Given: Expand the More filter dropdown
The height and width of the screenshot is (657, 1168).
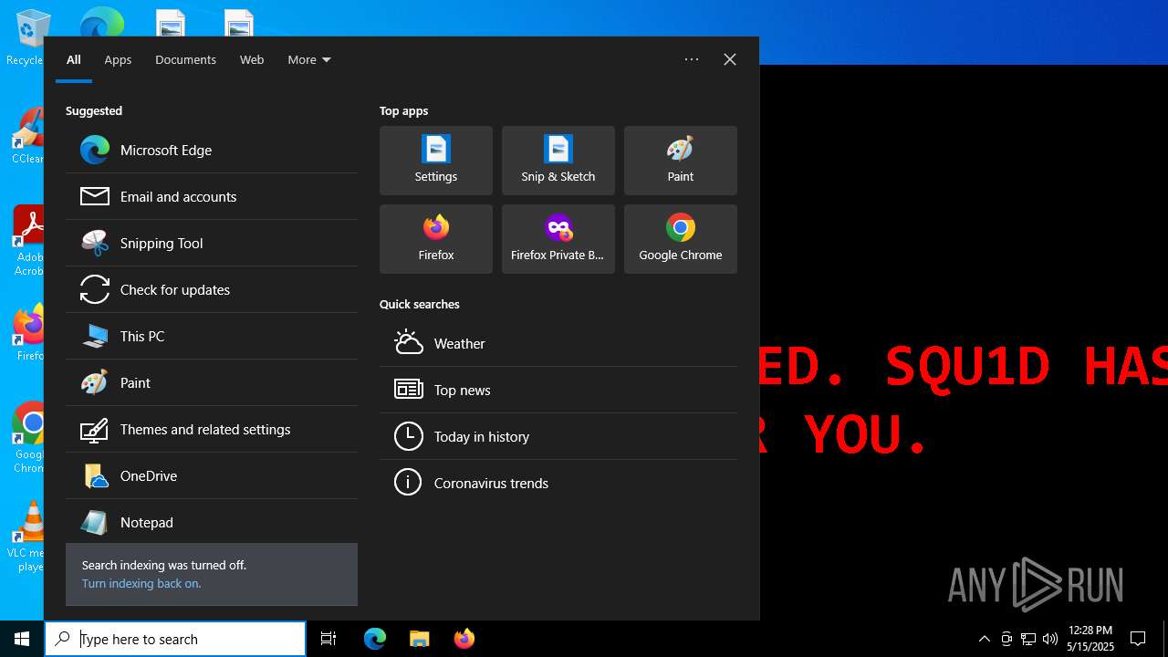Looking at the screenshot, I should point(309,59).
